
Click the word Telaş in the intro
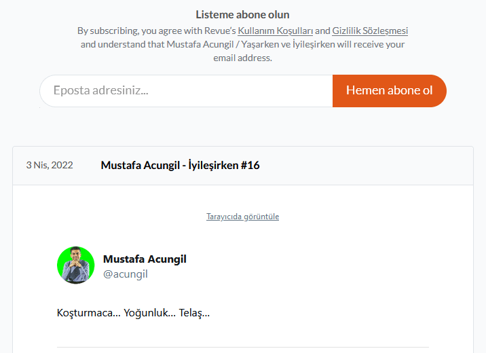click(x=194, y=313)
